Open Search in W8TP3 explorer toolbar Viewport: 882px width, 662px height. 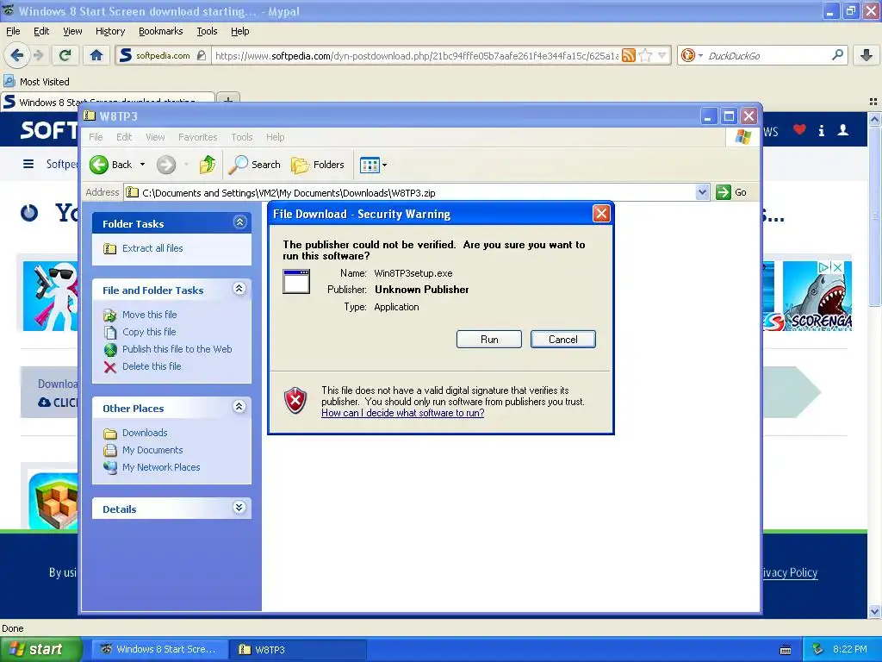pos(255,165)
